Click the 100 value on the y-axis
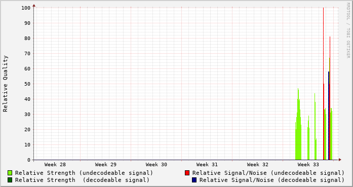Image resolution: width=353 pixels, height=187 pixels. 26,8
